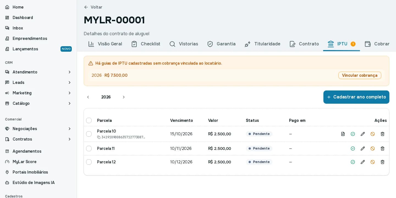Mark Parcela 10 as paid with green check
Image resolution: width=396 pixels, height=198 pixels.
pos(353,134)
